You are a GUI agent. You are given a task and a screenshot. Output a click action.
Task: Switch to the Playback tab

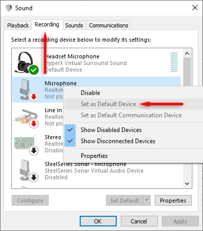(x=18, y=25)
